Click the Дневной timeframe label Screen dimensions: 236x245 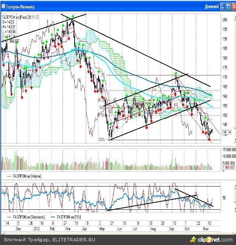pyautogui.click(x=211, y=7)
